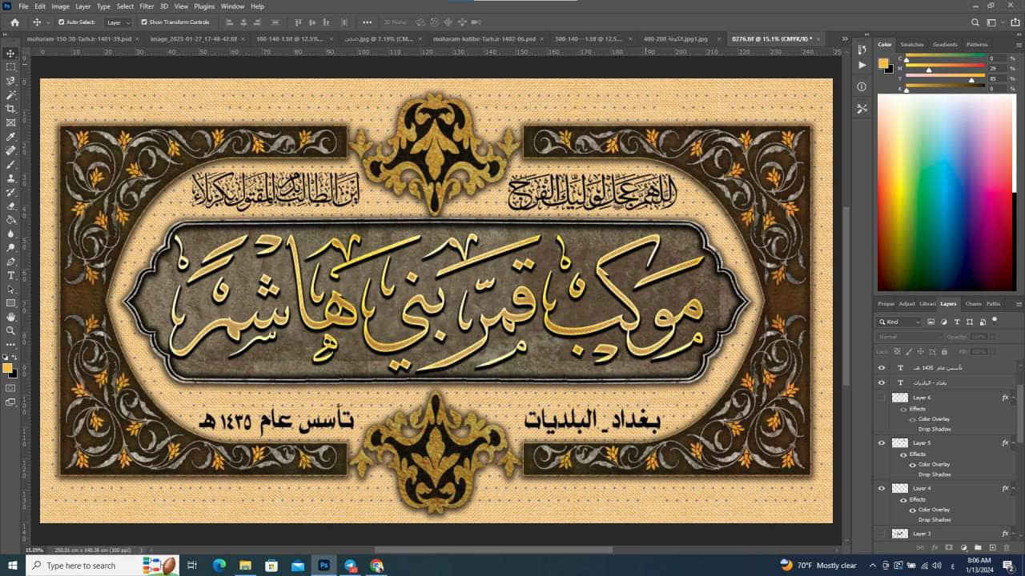Image resolution: width=1025 pixels, height=576 pixels.
Task: Show hidden Layer 6 visibility toggle
Action: pos(881,397)
